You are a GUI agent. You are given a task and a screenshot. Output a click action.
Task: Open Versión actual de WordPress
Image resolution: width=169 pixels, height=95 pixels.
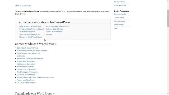click(30, 34)
